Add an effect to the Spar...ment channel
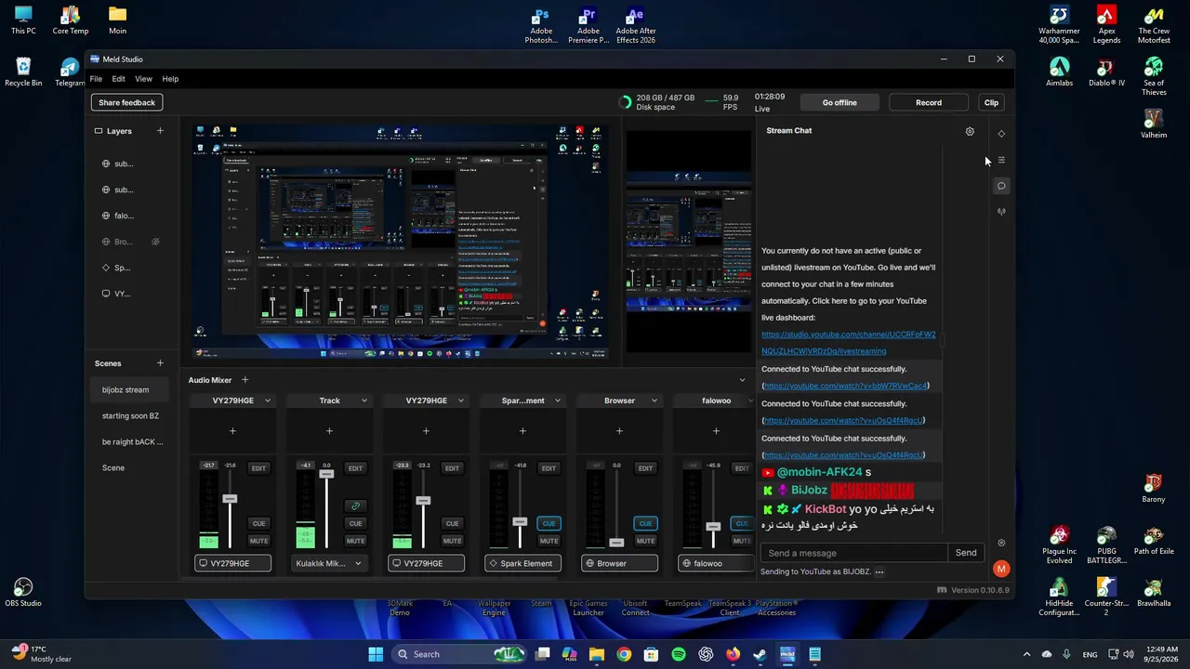1190x669 pixels. (522, 431)
